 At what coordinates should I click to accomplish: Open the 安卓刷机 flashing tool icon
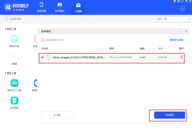click(14, 101)
